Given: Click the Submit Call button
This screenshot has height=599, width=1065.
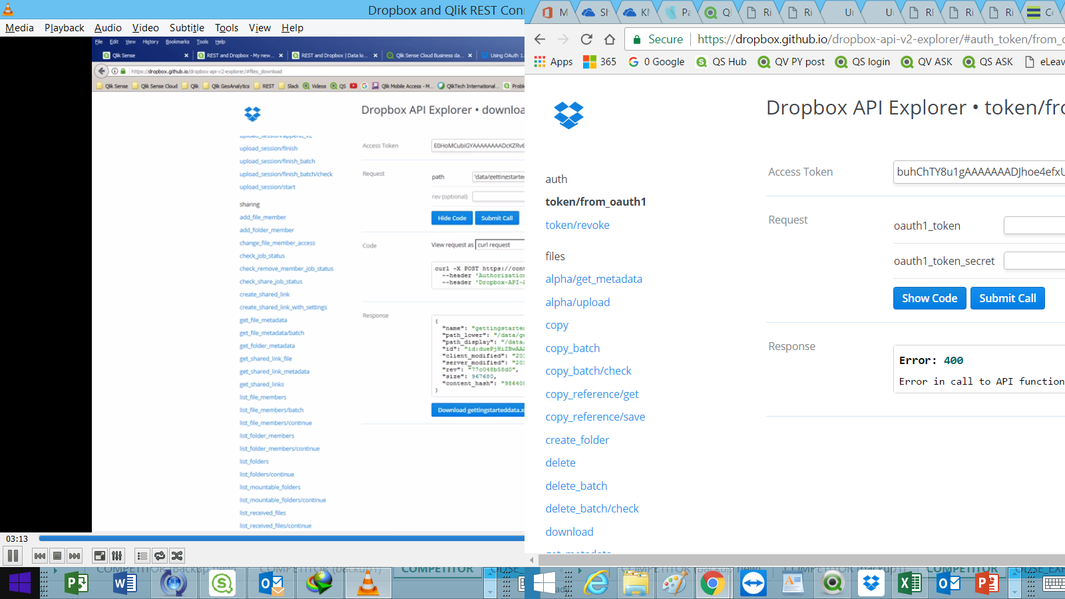Looking at the screenshot, I should click(1007, 298).
